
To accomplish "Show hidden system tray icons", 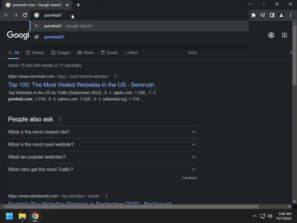I will 255,216.
